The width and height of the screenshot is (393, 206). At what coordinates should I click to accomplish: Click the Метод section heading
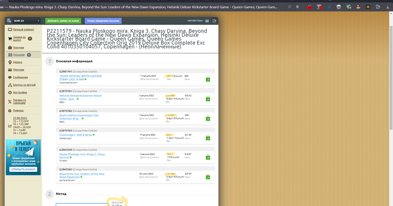(61, 194)
